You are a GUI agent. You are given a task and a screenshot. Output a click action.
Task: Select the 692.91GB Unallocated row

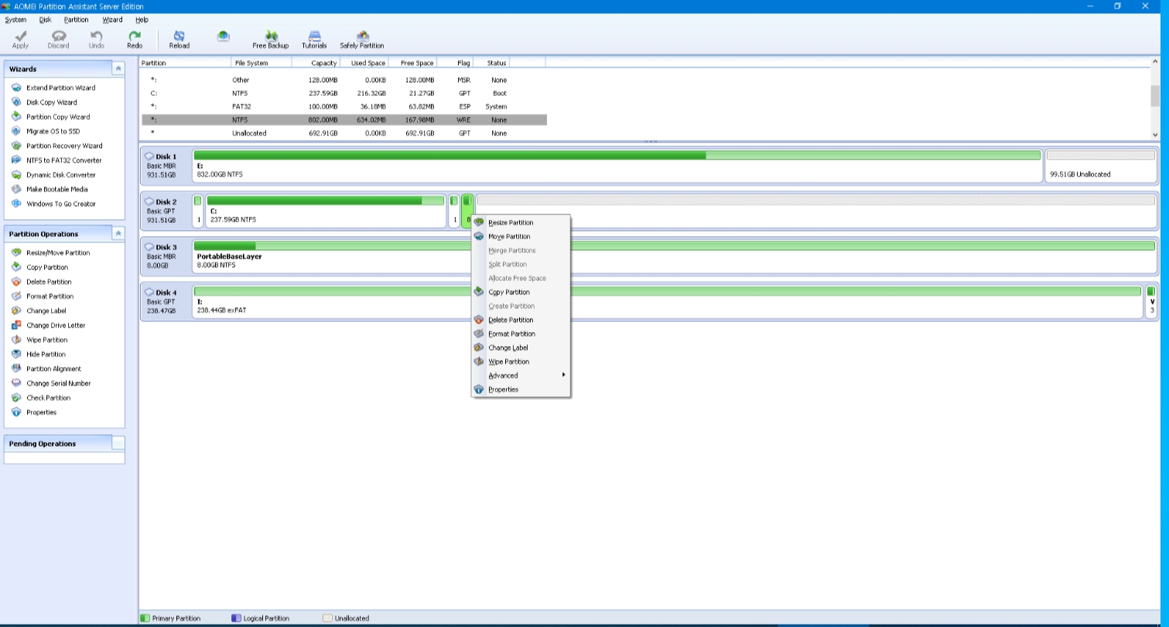(344, 133)
